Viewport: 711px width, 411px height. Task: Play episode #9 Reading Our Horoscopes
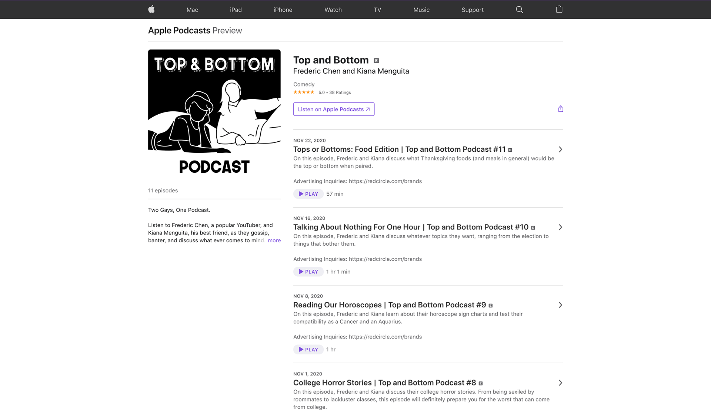click(308, 350)
